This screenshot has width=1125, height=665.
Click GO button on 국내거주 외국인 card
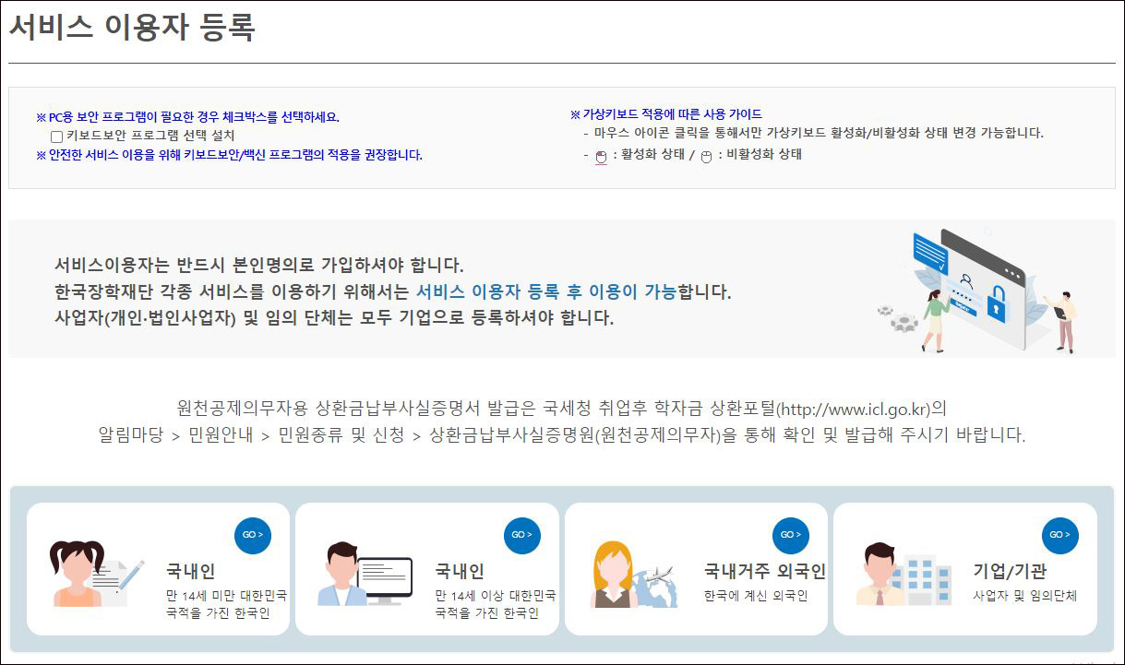coord(791,535)
